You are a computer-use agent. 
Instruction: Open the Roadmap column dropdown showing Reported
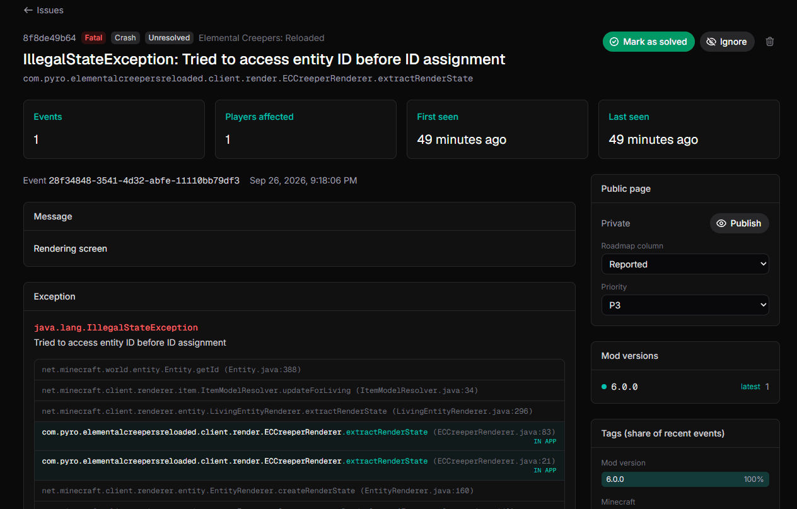tap(685, 264)
